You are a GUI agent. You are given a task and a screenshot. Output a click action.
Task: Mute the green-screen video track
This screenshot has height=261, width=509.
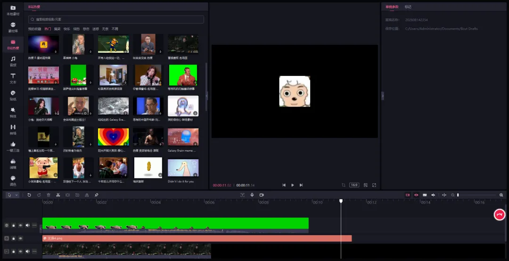click(x=28, y=225)
